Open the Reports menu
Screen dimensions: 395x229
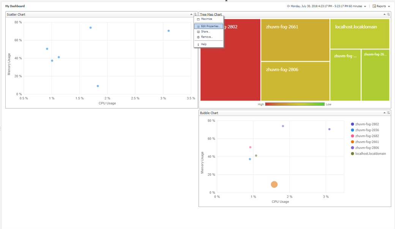[381, 6]
